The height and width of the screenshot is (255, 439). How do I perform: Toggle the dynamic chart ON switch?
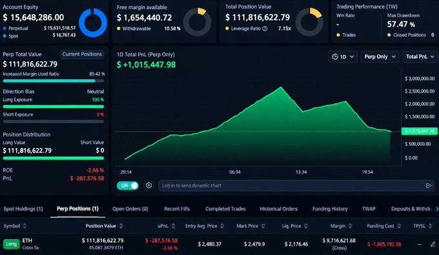click(128, 185)
